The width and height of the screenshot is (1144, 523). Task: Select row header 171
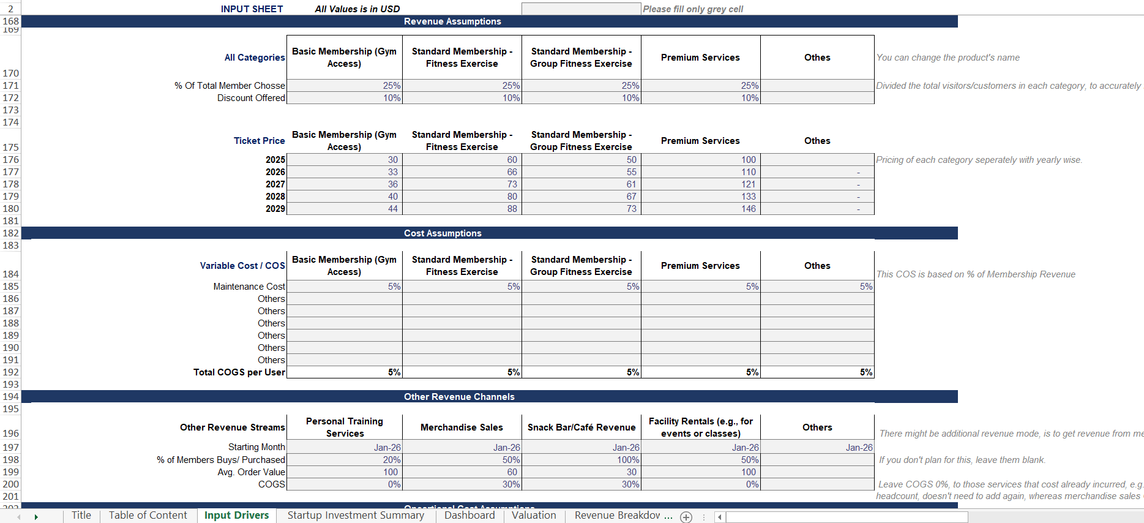click(10, 86)
